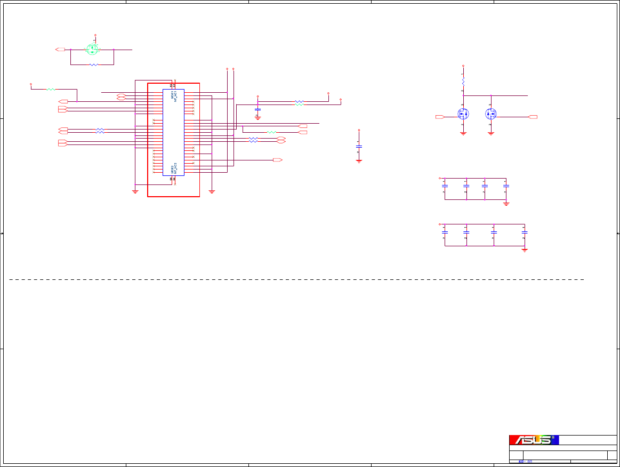The image size is (620, 467).
Task: Click the power node above the green MOSFET
Action: point(95,35)
